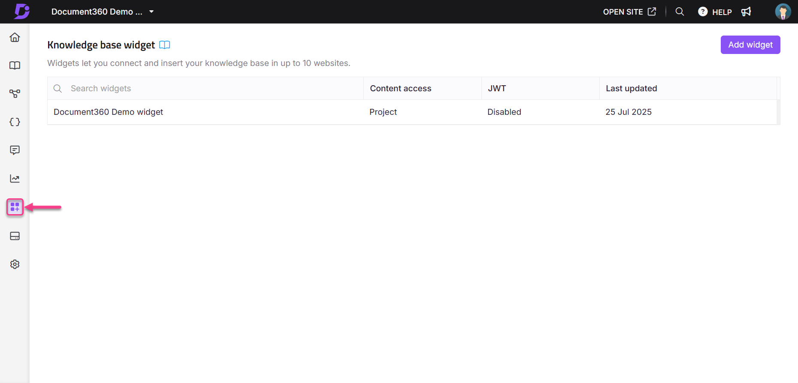Open the announcements megaphone icon
The width and height of the screenshot is (798, 383).
(x=746, y=12)
